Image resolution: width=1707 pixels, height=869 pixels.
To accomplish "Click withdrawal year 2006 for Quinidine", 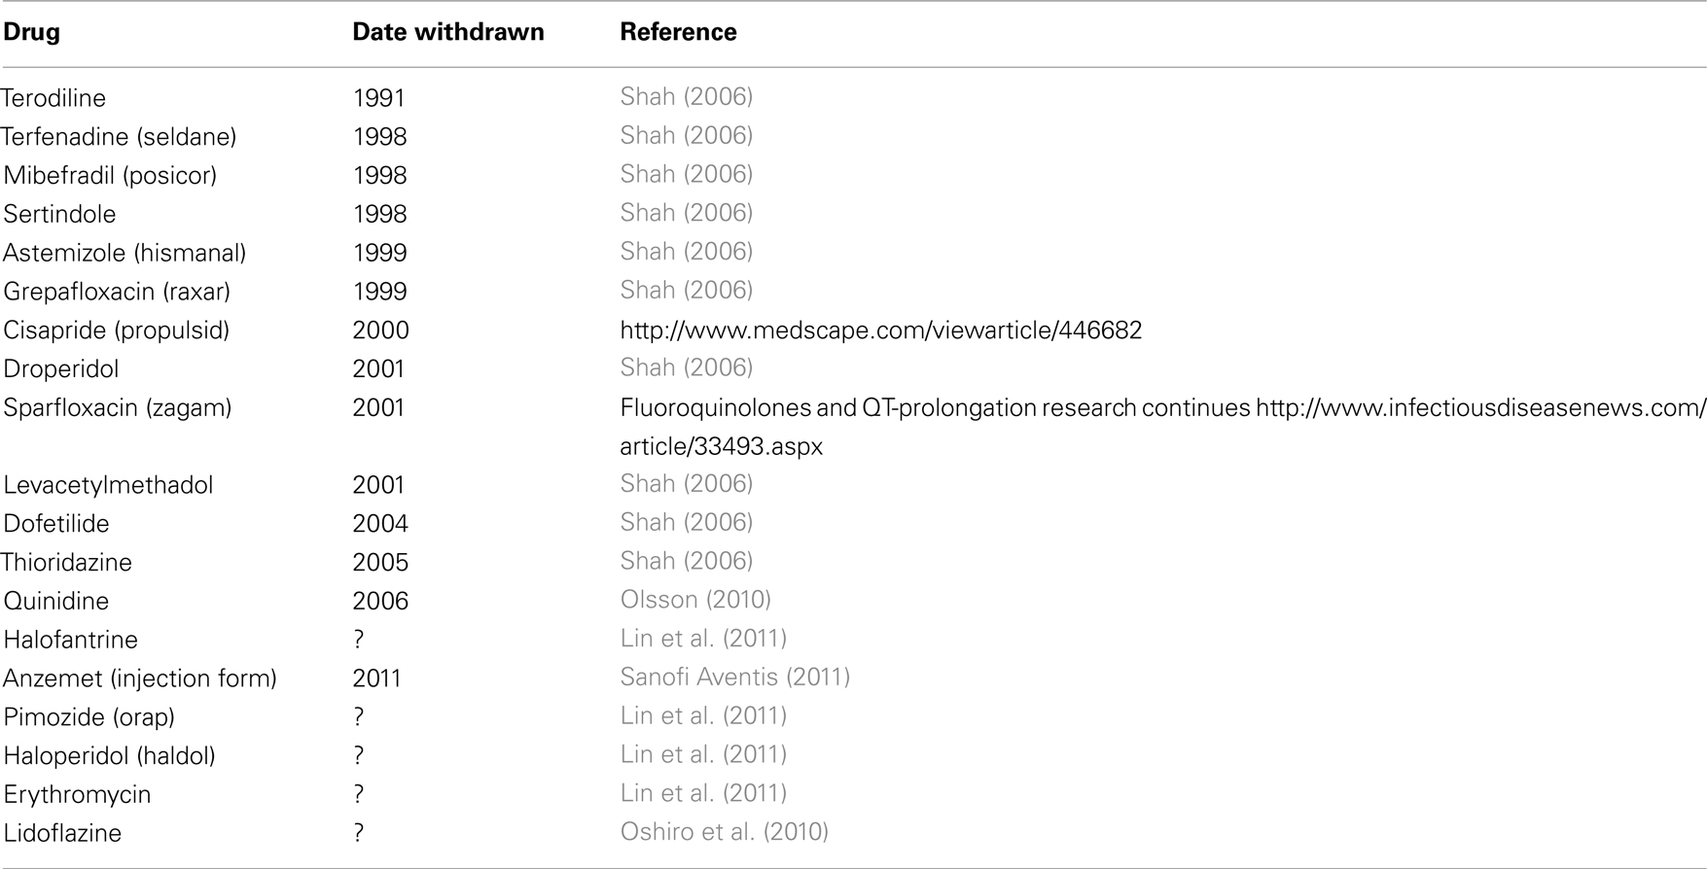I will tap(380, 601).
